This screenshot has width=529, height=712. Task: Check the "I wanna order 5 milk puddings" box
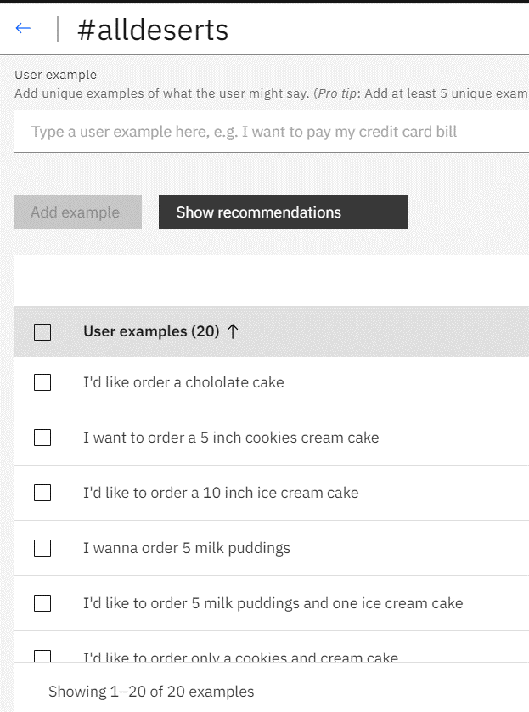[42, 548]
